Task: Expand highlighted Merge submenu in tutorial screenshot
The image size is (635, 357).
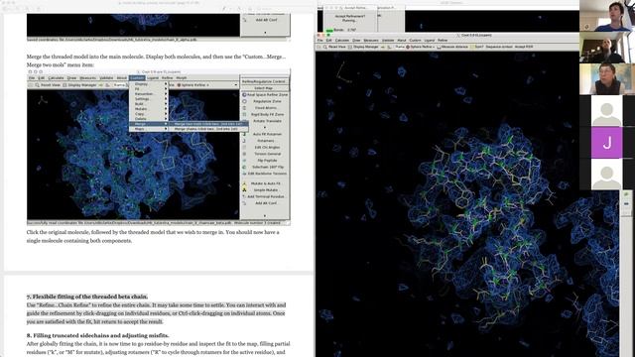Action: coord(148,124)
